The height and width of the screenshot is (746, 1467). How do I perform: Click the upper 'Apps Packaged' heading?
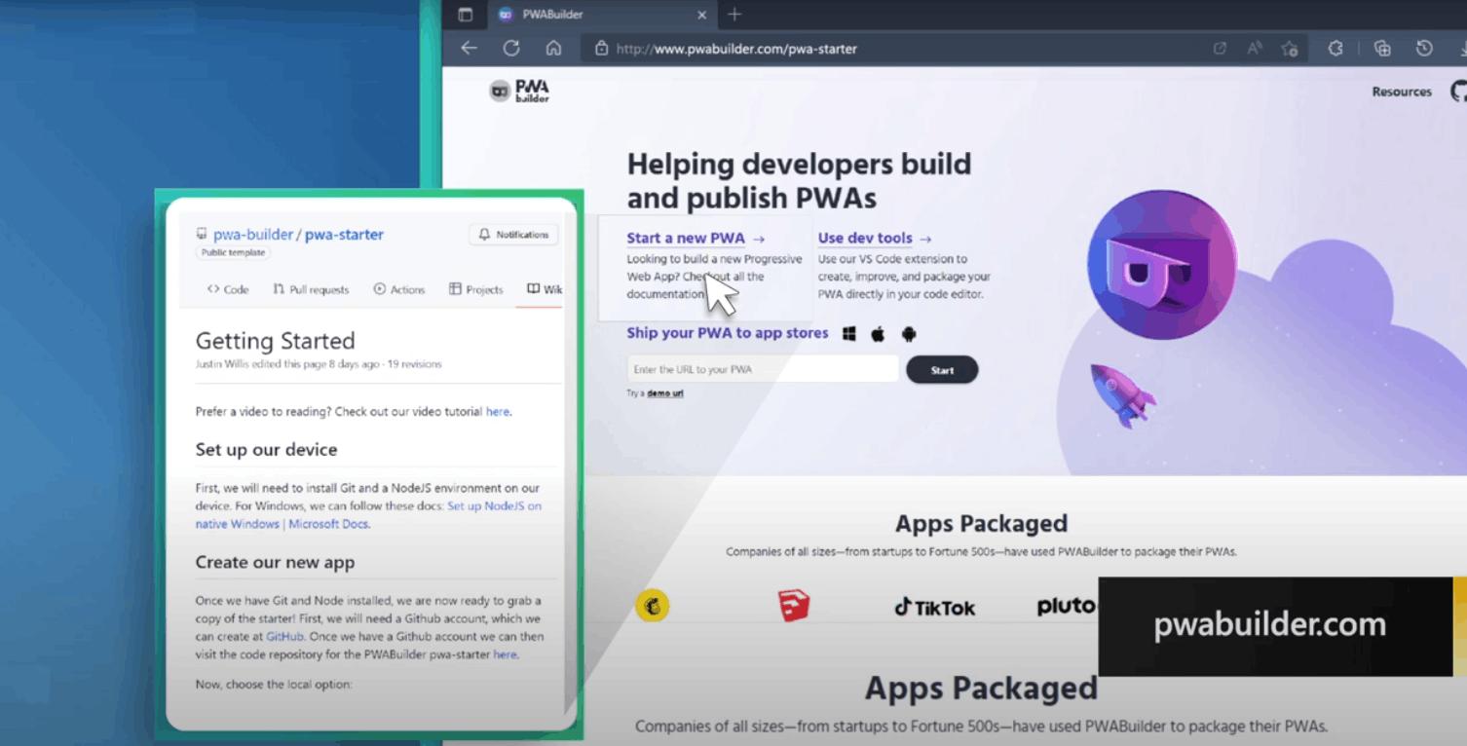pos(981,524)
